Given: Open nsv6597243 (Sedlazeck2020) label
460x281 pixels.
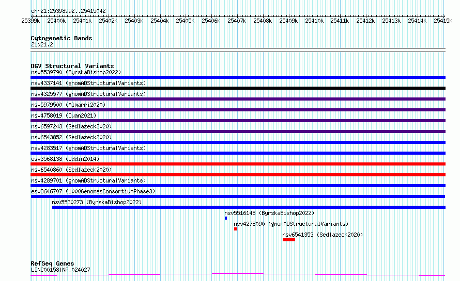Looking at the screenshot, I should (71, 126).
